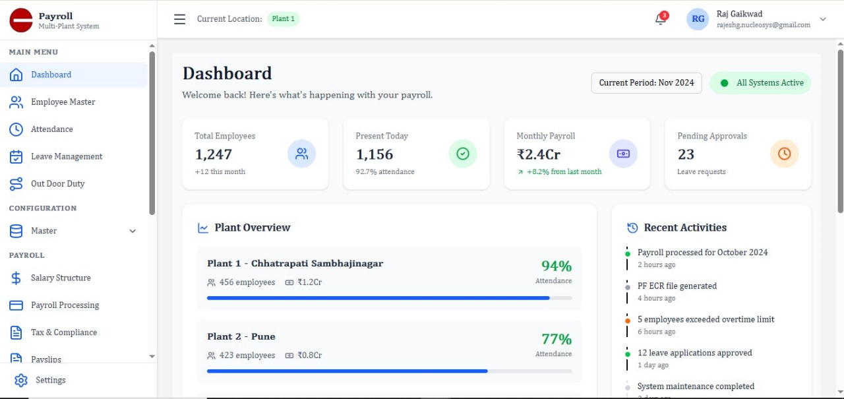Click the Pending Approvals clock icon
Screen dimensions: 844x399
pyautogui.click(x=784, y=154)
